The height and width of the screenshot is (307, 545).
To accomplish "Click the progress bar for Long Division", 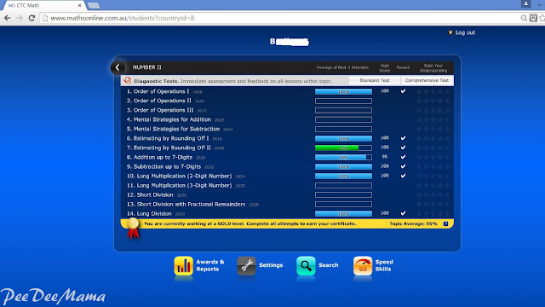I will pos(343,214).
